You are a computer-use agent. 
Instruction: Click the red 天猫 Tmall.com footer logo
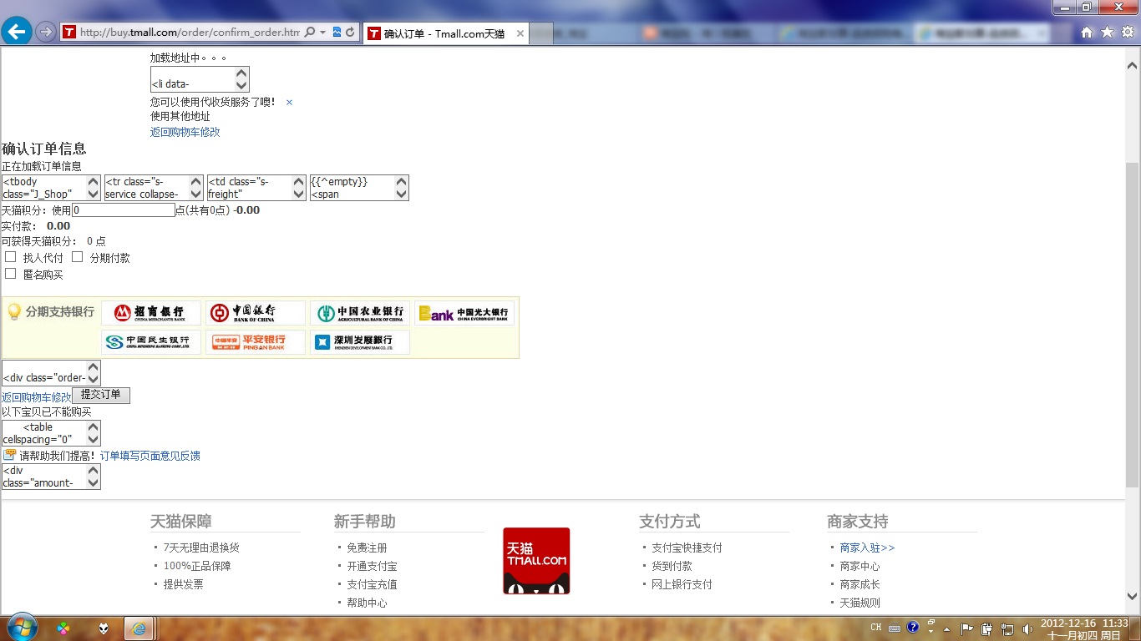coord(536,561)
